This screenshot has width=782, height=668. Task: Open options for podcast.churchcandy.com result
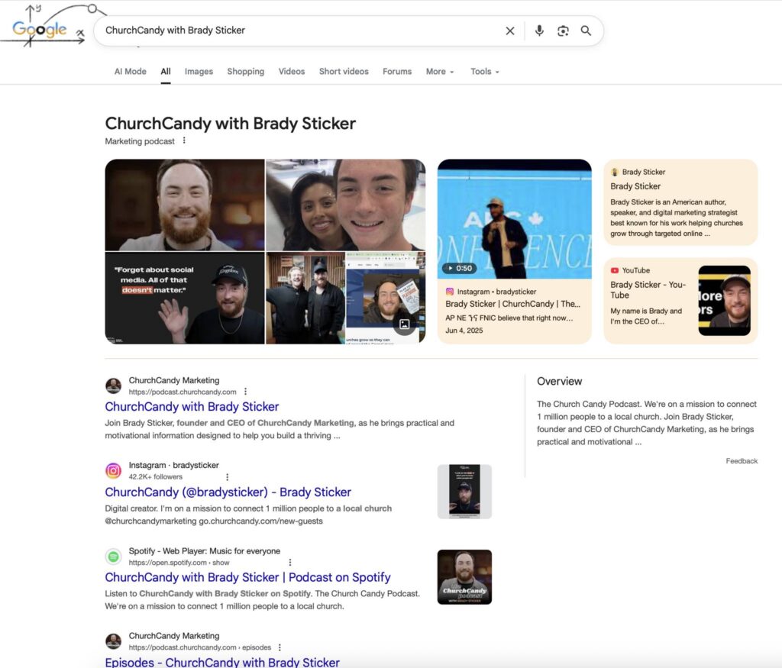[x=245, y=392]
